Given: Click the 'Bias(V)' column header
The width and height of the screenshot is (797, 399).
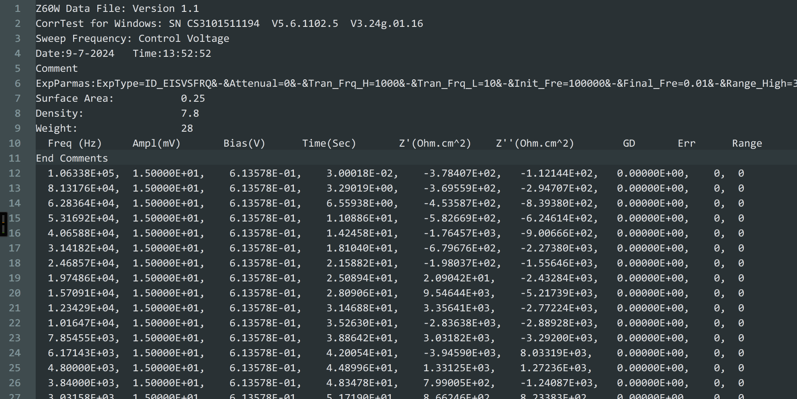Looking at the screenshot, I should [244, 143].
